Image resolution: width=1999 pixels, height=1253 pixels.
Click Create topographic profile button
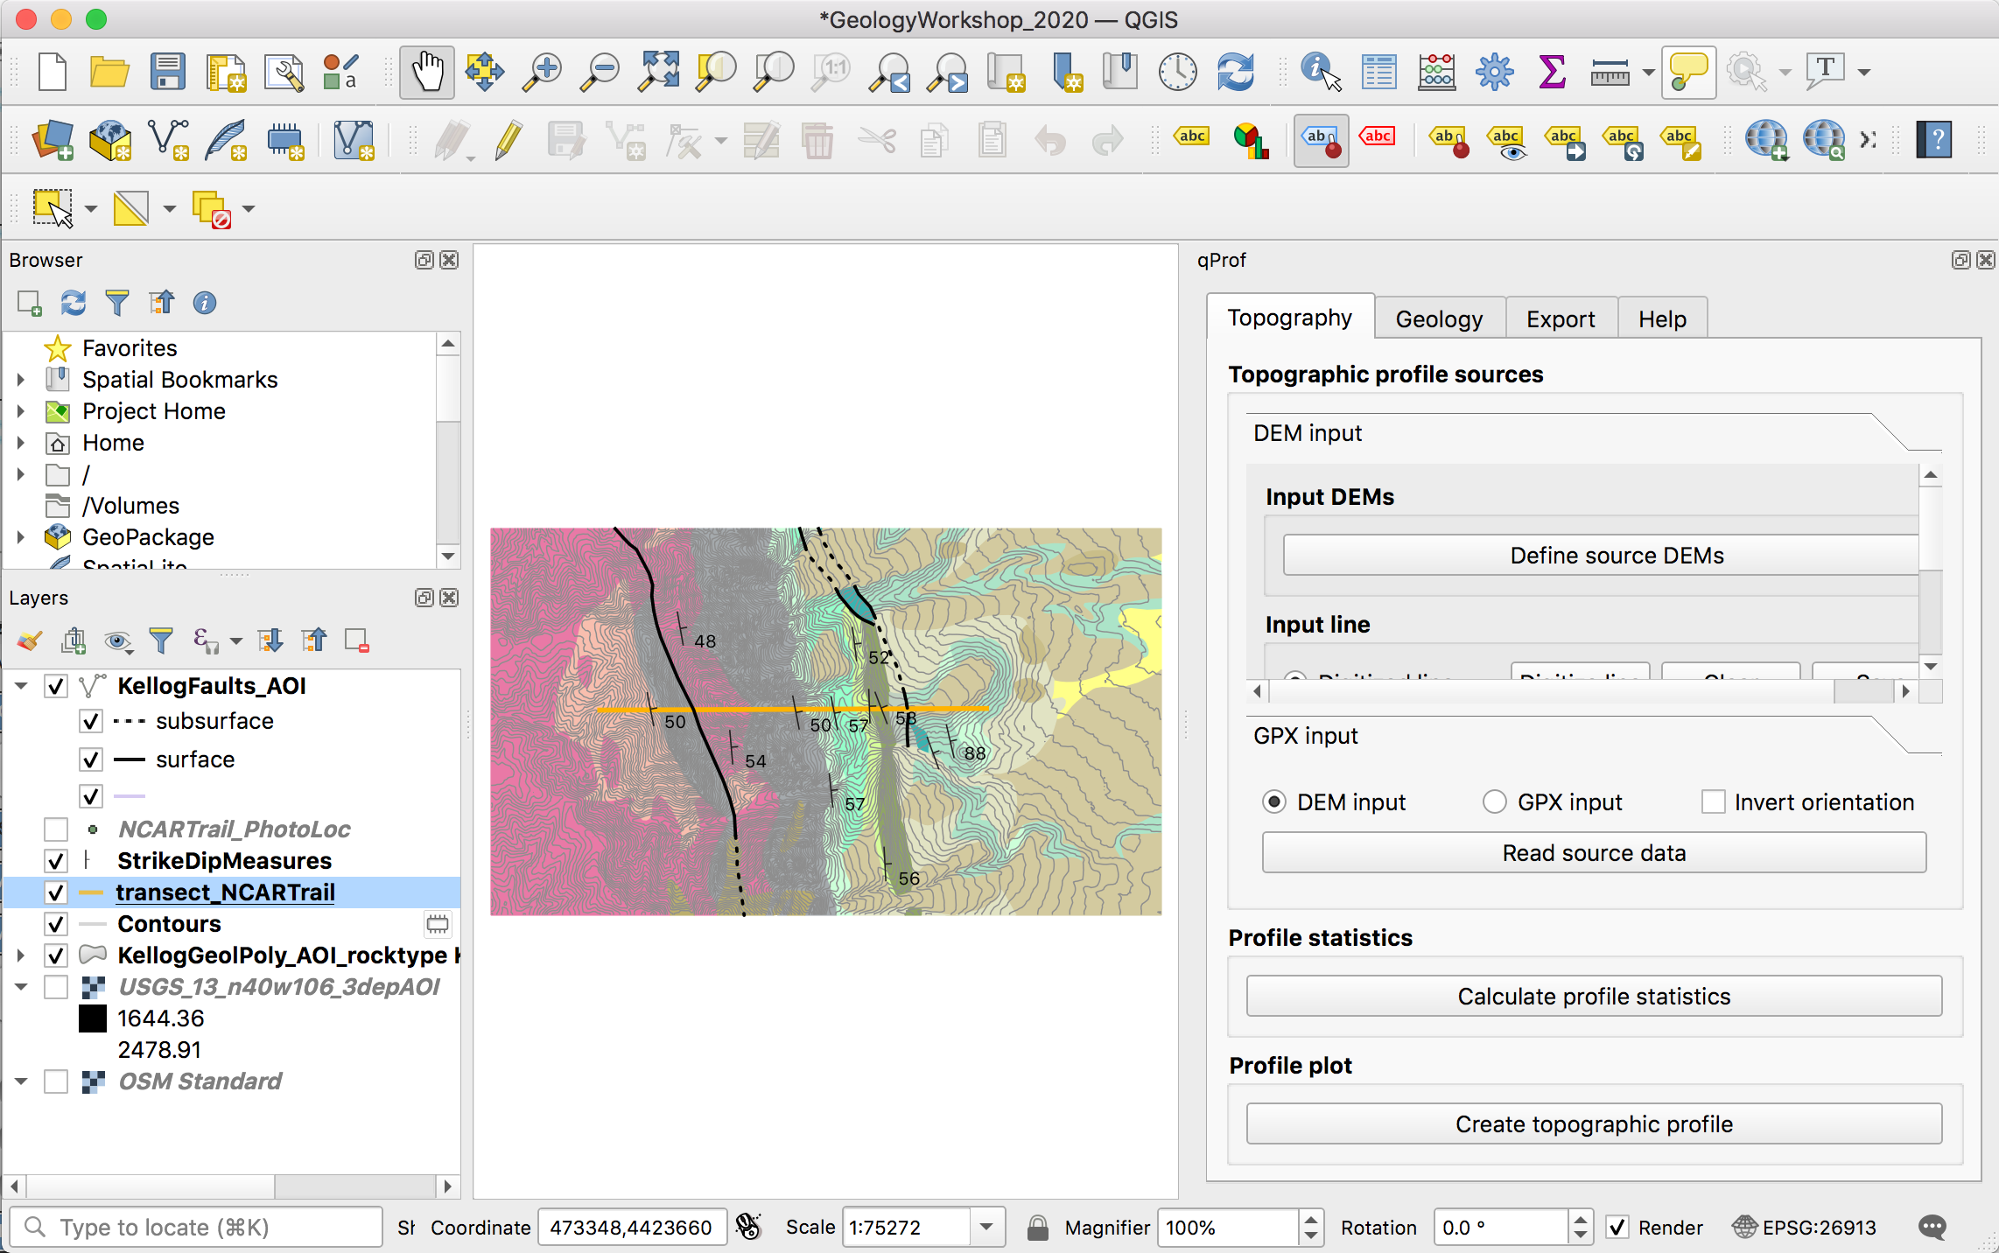coord(1593,1123)
